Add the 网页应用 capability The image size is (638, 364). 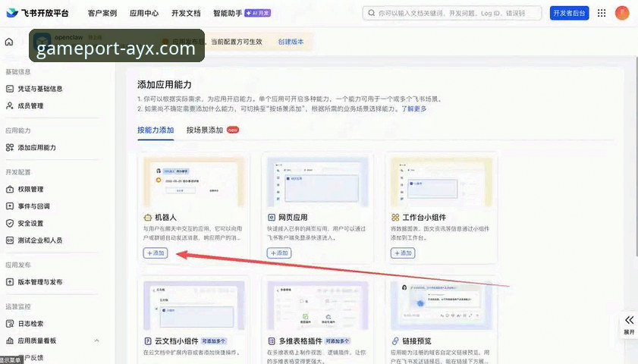(x=279, y=253)
